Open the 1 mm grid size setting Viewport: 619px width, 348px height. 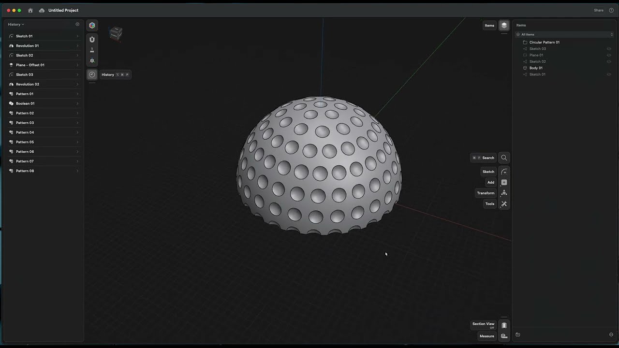[92, 50]
